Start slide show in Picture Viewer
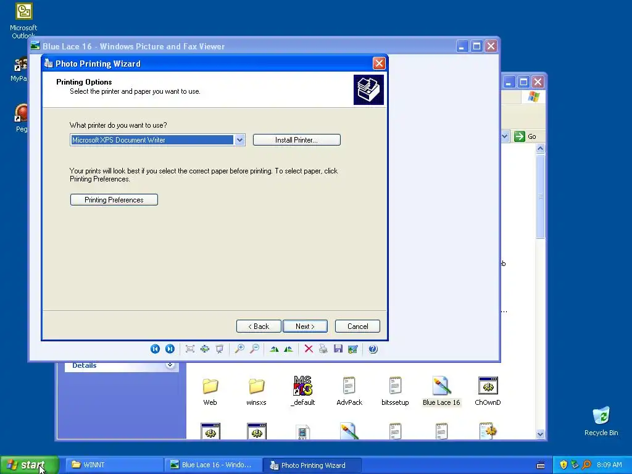Viewport: 632px width, 474px height. 220,349
